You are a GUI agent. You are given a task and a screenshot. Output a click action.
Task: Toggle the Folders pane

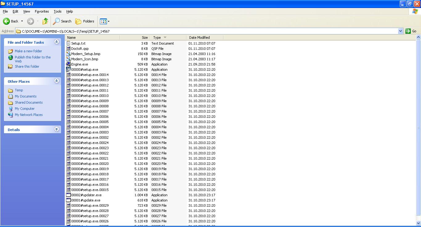point(85,21)
